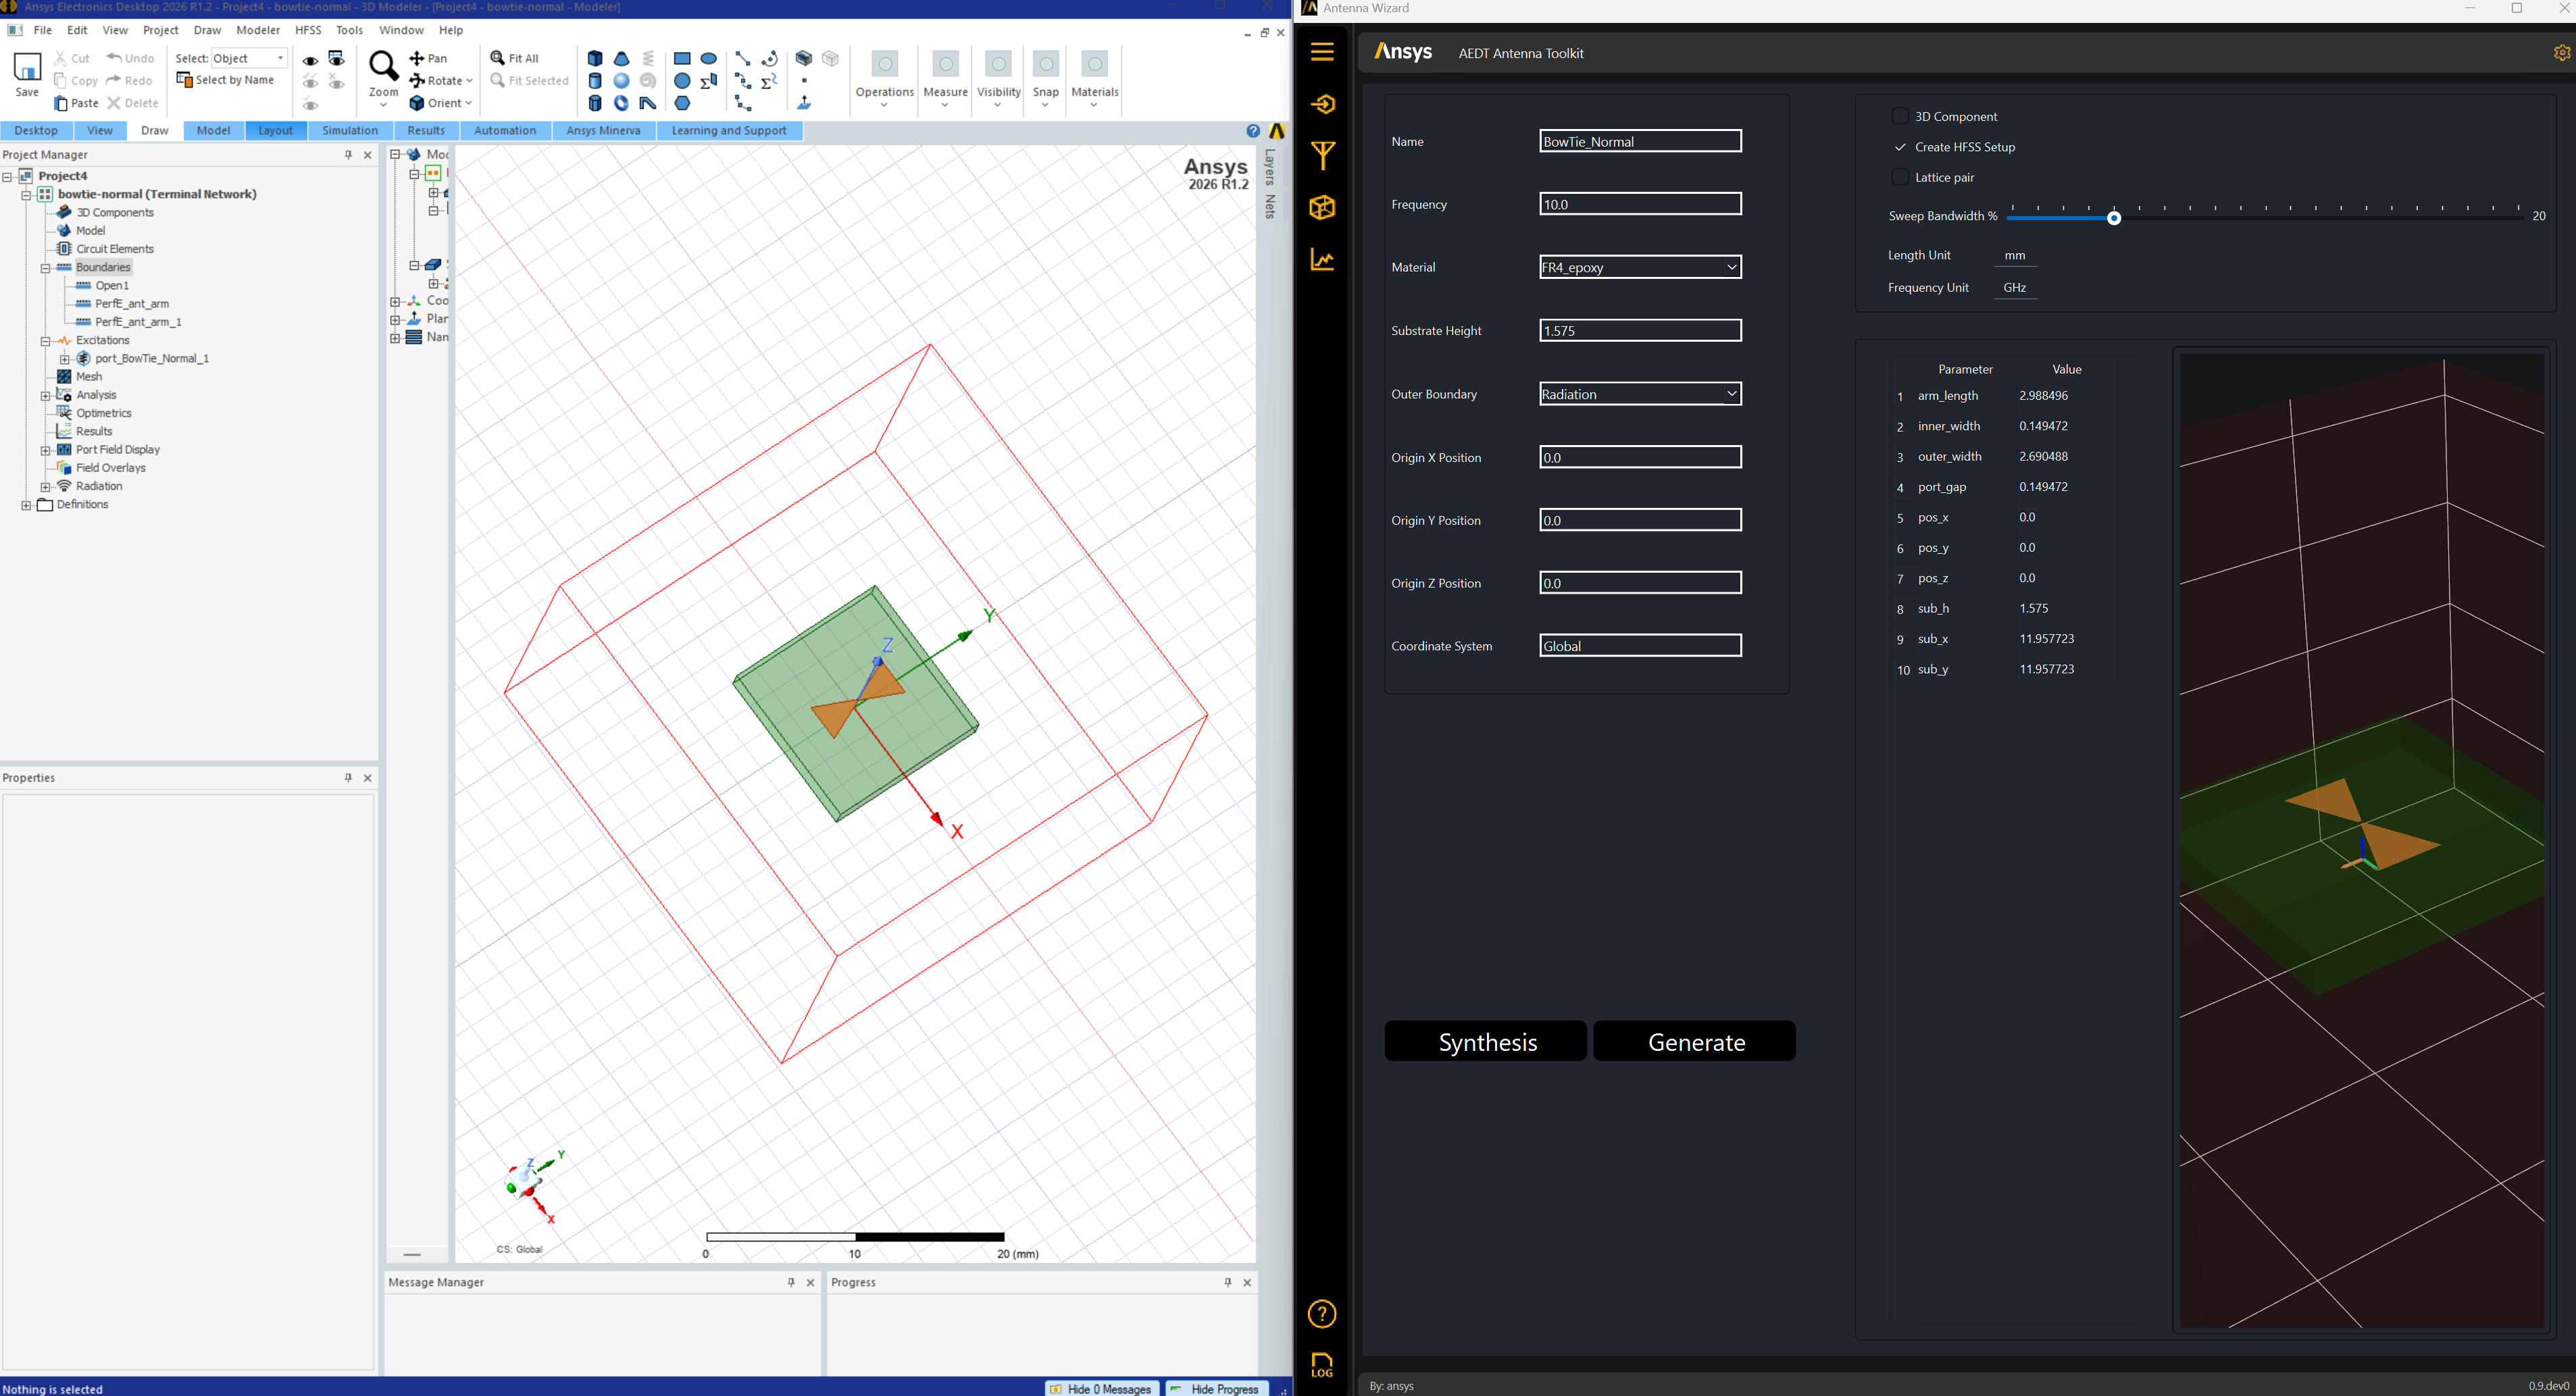Pin the Progress panel

tap(1228, 1282)
